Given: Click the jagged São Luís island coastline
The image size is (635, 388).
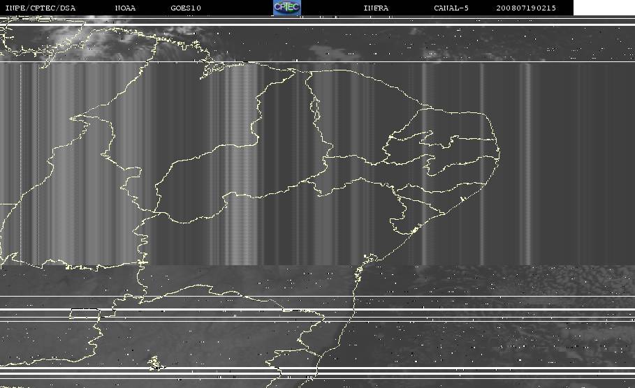Looking at the screenshot, I should 212,70.
